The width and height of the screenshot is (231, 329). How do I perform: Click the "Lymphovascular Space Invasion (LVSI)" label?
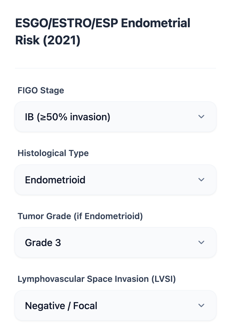(x=96, y=279)
